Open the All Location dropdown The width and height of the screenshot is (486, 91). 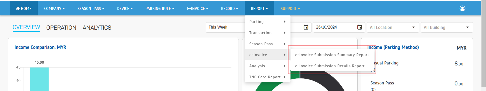(x=393, y=27)
